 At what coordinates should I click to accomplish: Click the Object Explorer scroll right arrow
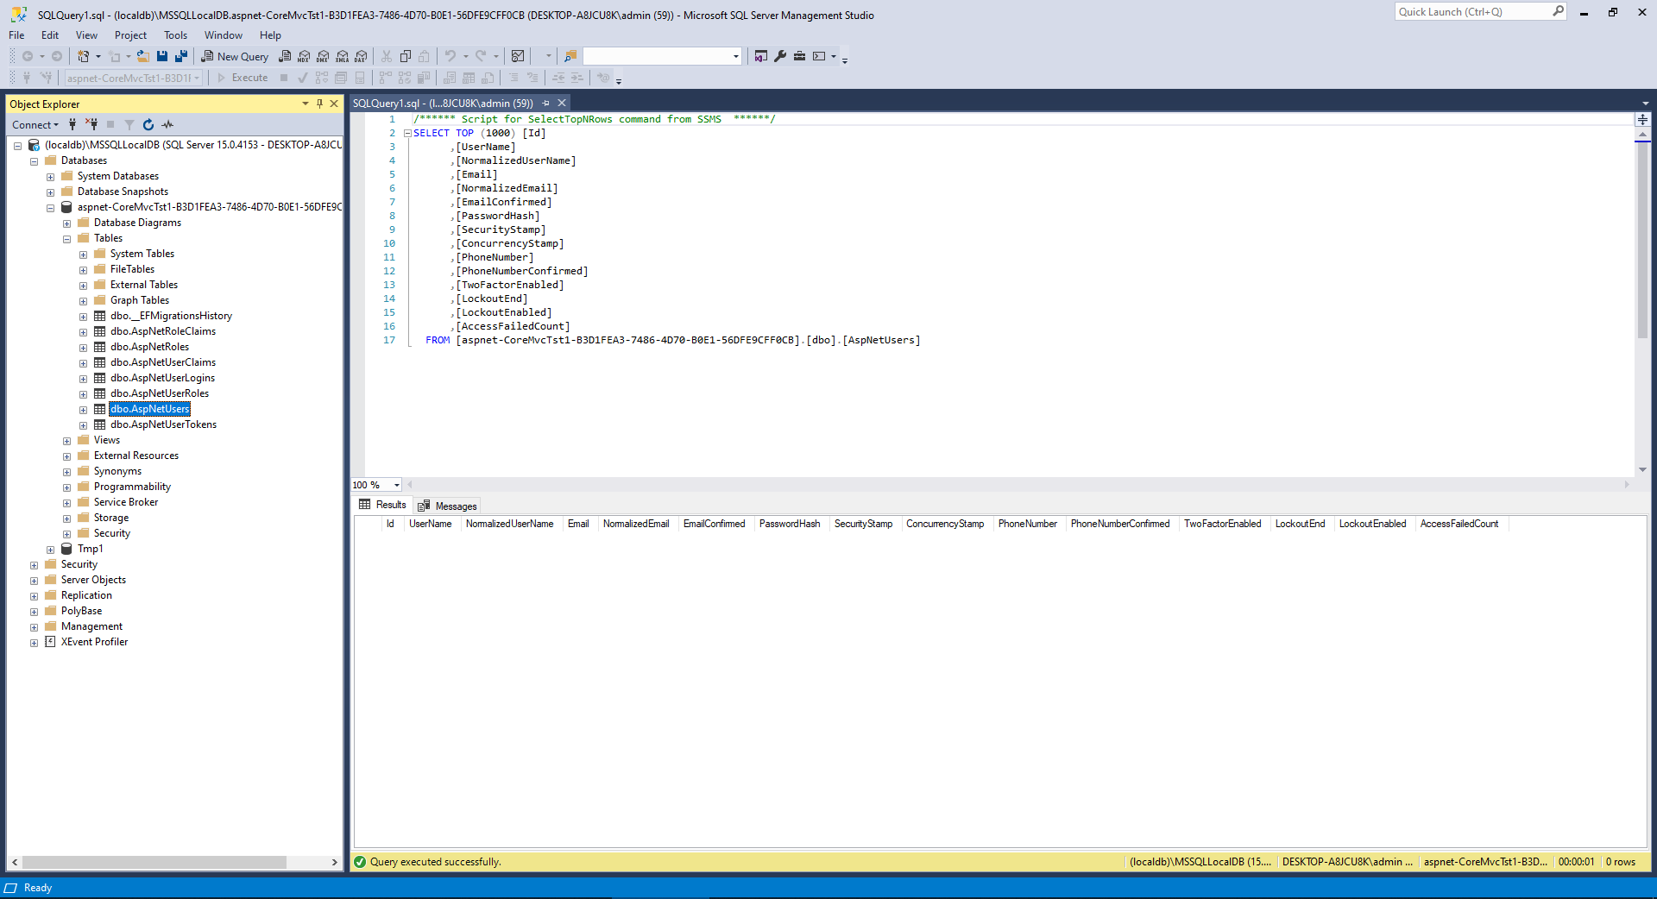coord(335,862)
